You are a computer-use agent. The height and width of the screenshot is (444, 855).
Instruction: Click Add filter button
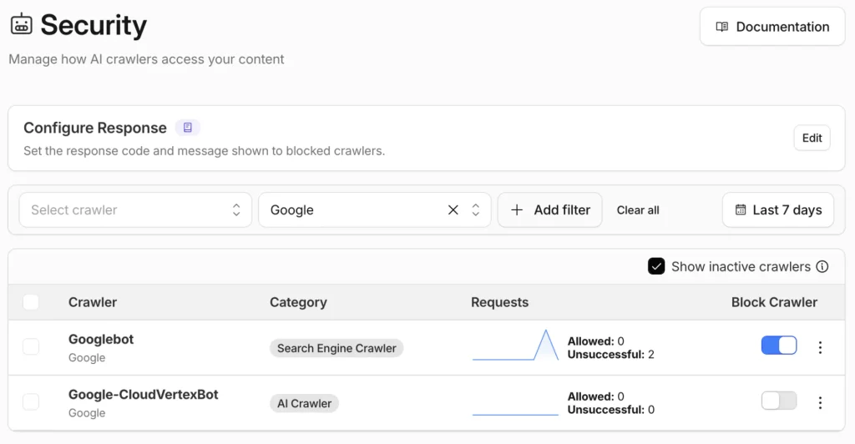coord(549,209)
